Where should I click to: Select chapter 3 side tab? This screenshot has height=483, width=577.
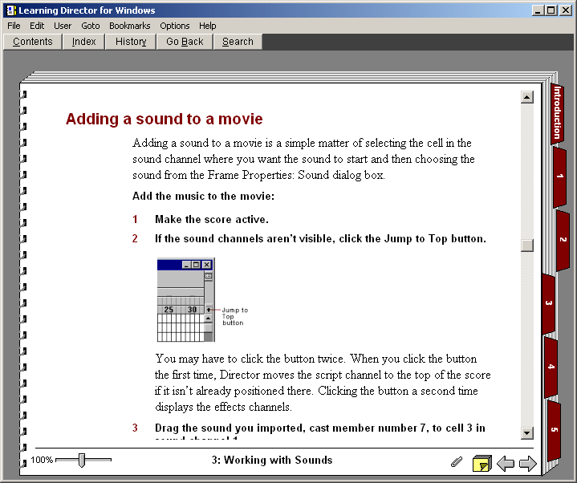pyautogui.click(x=548, y=303)
